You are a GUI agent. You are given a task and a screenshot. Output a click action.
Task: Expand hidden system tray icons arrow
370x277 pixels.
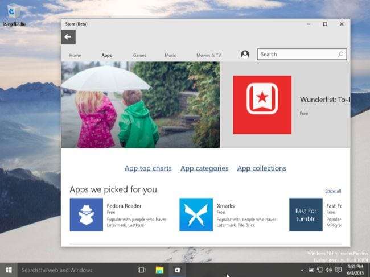[302, 270]
